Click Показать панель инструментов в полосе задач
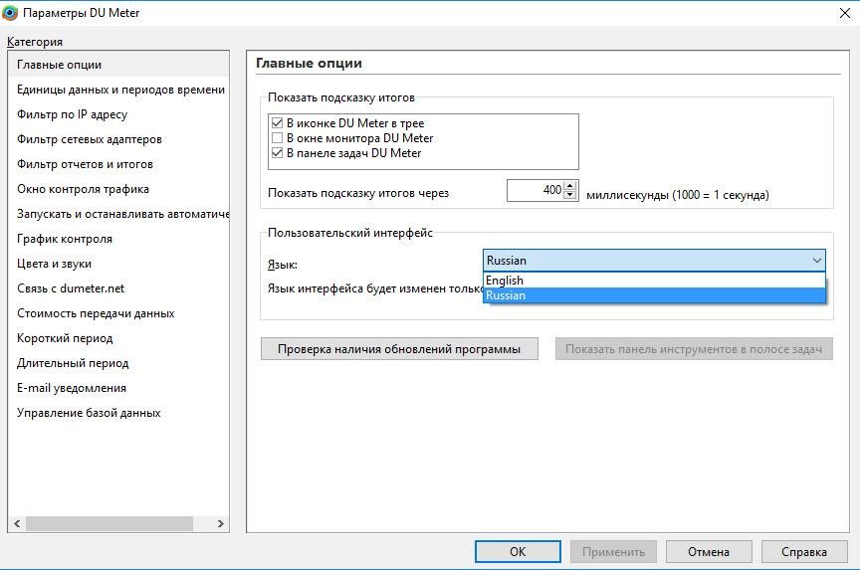860x570 pixels. click(694, 349)
